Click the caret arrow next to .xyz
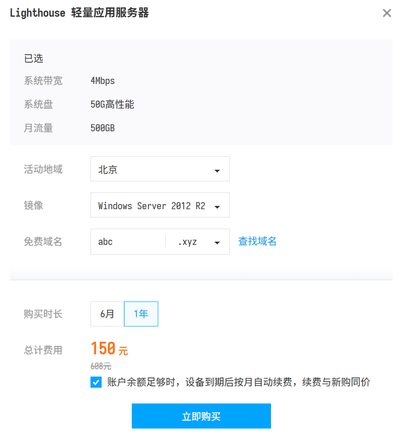The width and height of the screenshot is (400, 448). click(x=217, y=243)
